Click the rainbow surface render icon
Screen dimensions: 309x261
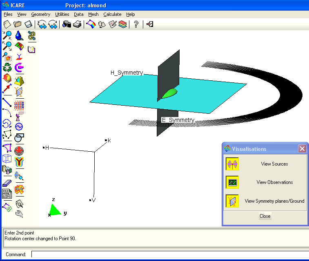[91, 24]
